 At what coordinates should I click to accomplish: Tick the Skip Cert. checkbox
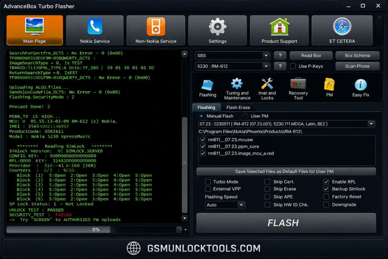click(267, 182)
